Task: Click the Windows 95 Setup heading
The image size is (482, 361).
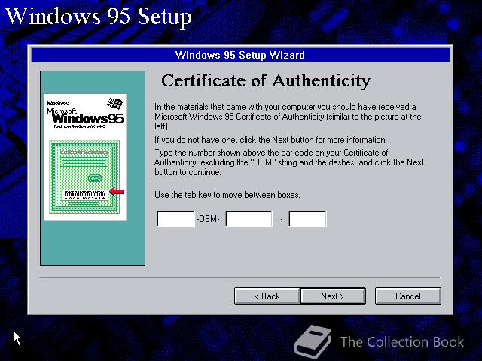Action: point(98,17)
